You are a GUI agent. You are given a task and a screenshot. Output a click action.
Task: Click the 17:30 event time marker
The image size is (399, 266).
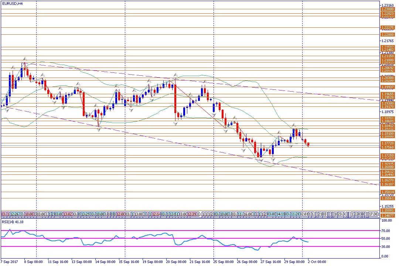373,214
